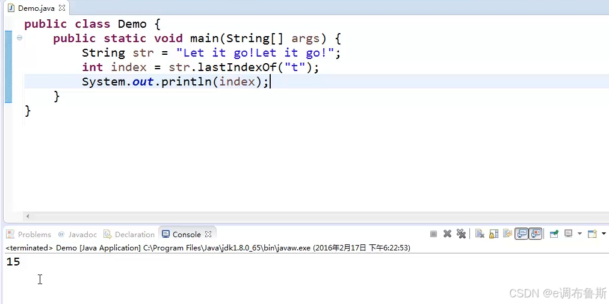Click the "Let it go!Let it go!" string
Viewport: 609px width, 304px height.
pos(255,53)
